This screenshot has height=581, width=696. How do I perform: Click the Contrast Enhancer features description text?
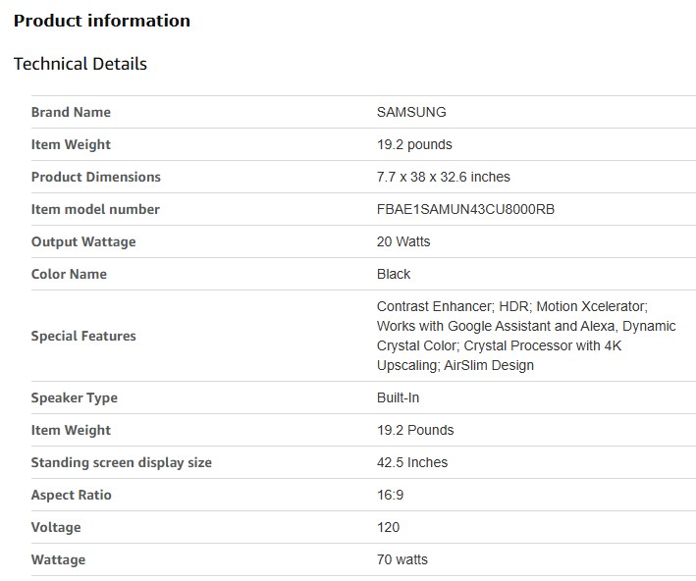pos(525,336)
